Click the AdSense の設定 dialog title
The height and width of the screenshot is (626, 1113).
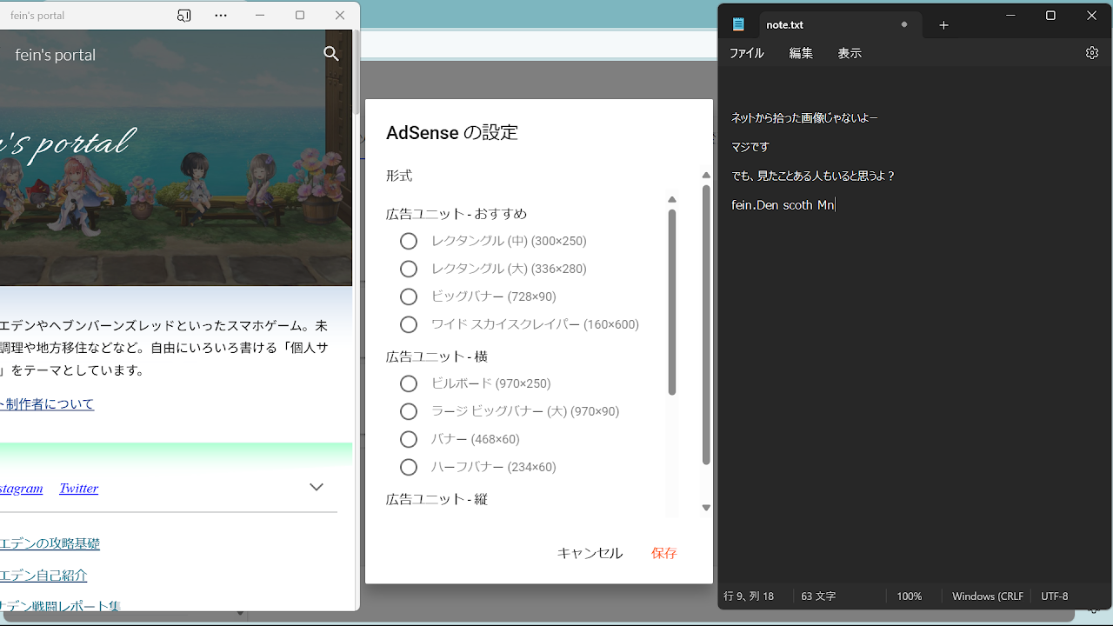coord(452,133)
